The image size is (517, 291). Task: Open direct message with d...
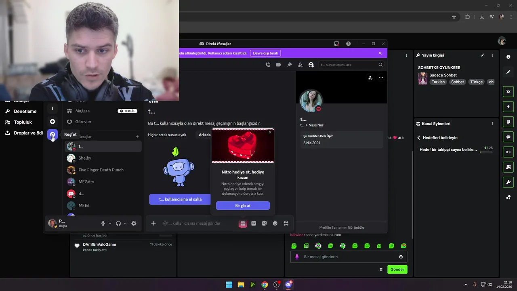click(103, 194)
